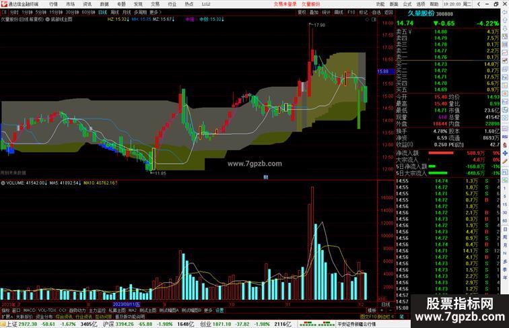Select the 日线 daily period tab
Viewport: 509px width, 328px height.
(102, 12)
